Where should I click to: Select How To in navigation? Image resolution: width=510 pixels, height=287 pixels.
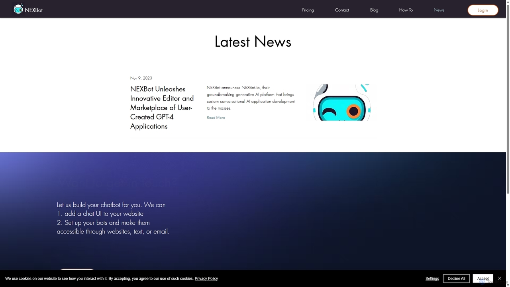[406, 10]
